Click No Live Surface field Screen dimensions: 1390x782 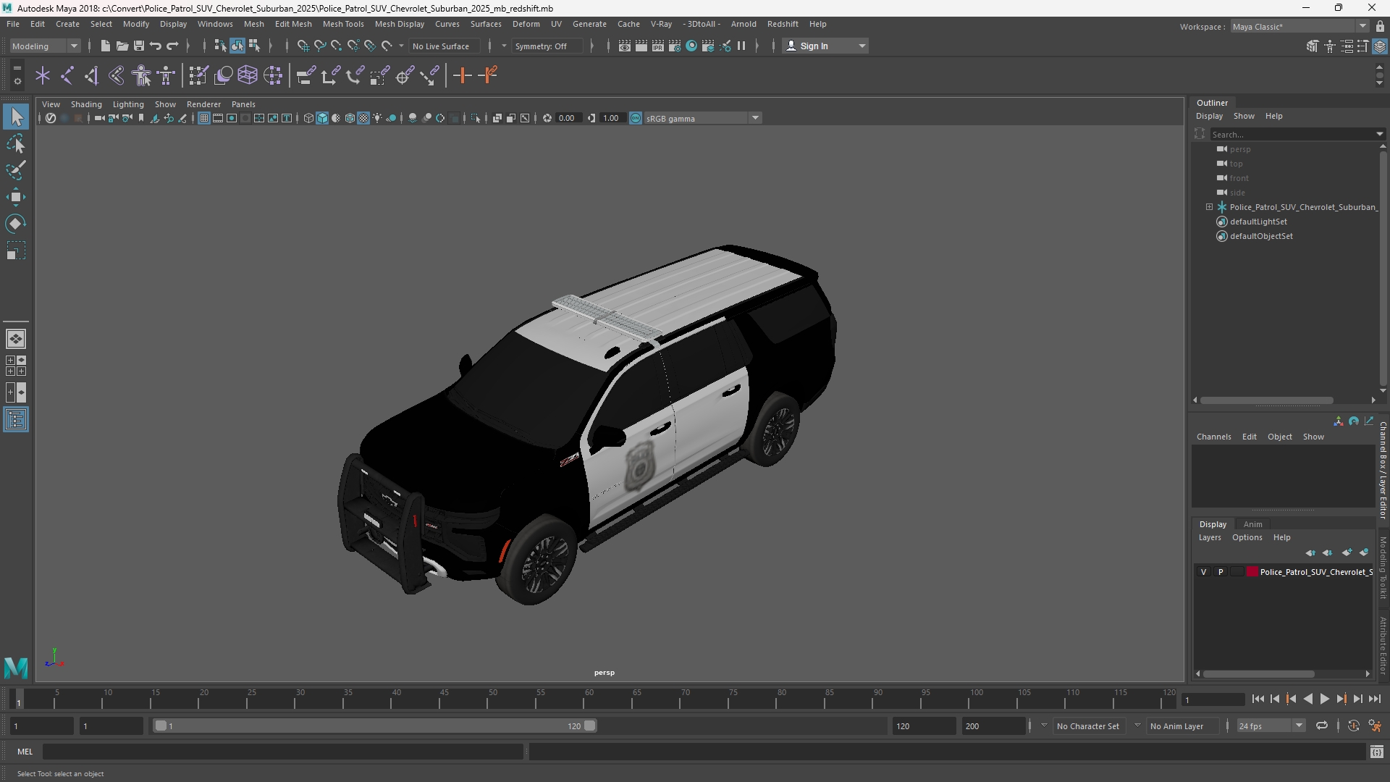pyautogui.click(x=443, y=46)
